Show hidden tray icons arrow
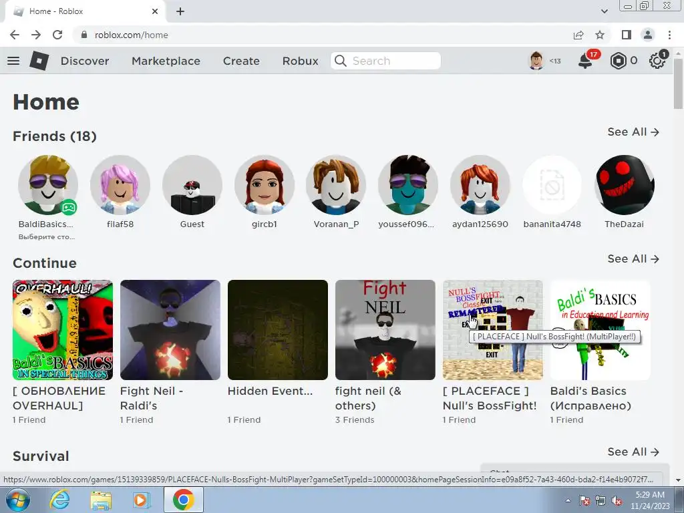 pos(568,500)
